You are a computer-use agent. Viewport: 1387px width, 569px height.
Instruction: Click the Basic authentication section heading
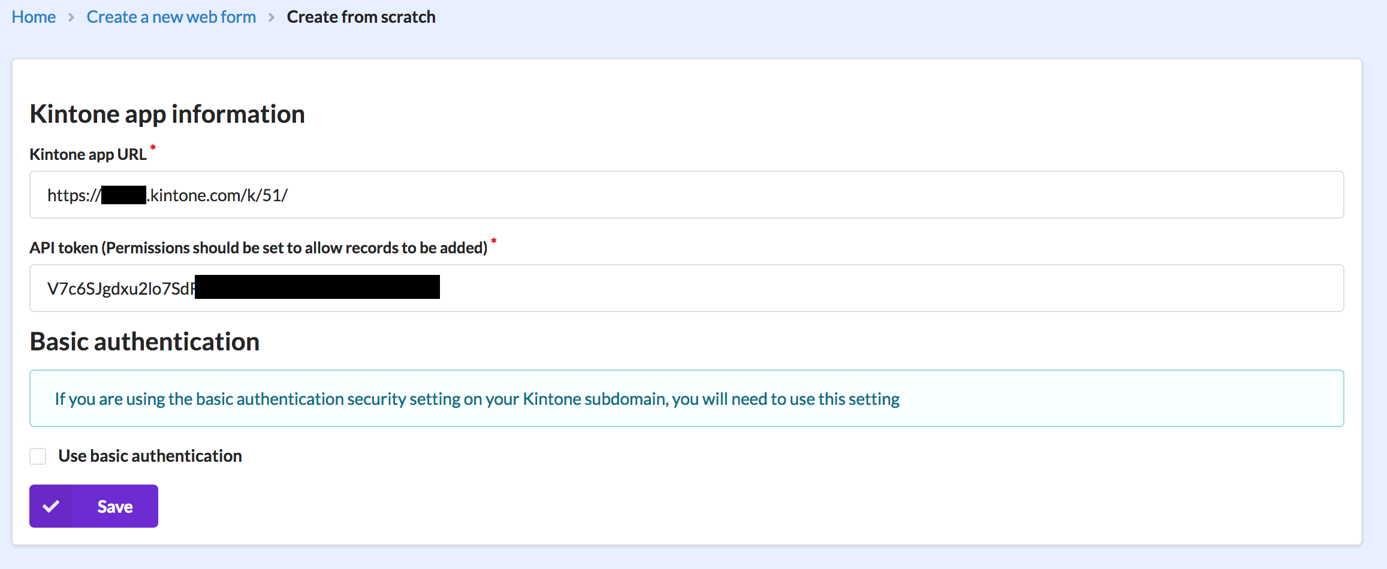click(x=144, y=342)
